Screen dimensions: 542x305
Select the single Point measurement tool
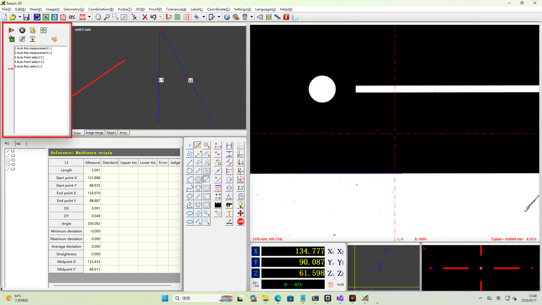(190, 146)
